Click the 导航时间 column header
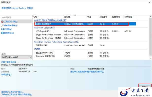This screenshot has height=97, width=152. point(128,17)
